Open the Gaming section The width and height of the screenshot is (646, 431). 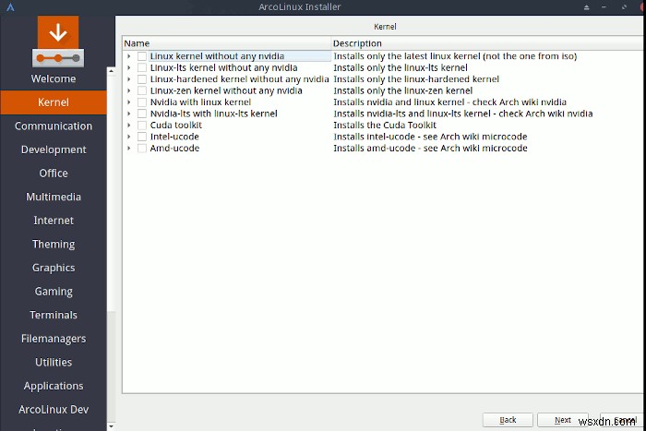pos(54,292)
